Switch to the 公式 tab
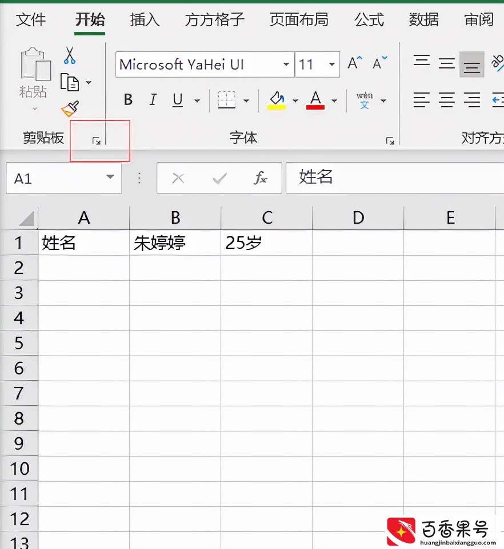The image size is (504, 549). [369, 19]
